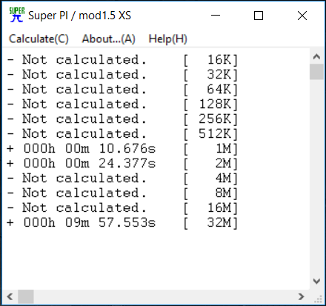Viewport: 326px width, 306px height.
Task: Click the horizontal scrollbar right arrow
Action: [x=301, y=296]
